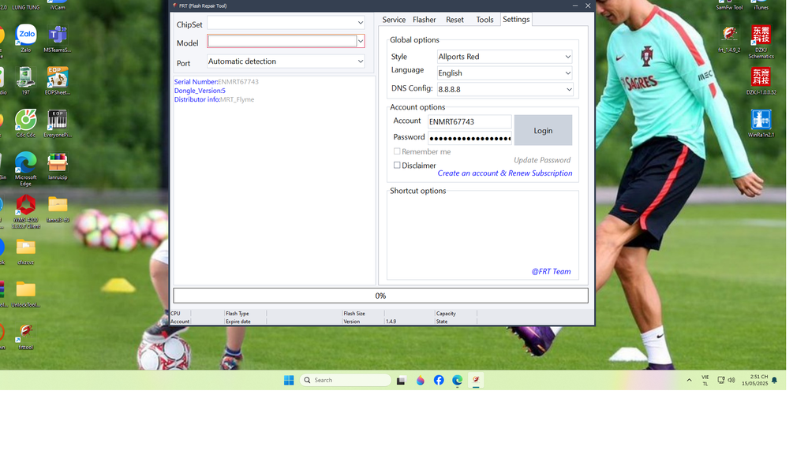Switch to the Flasher tab
Screen dimensions: 808x454
[x=424, y=20]
